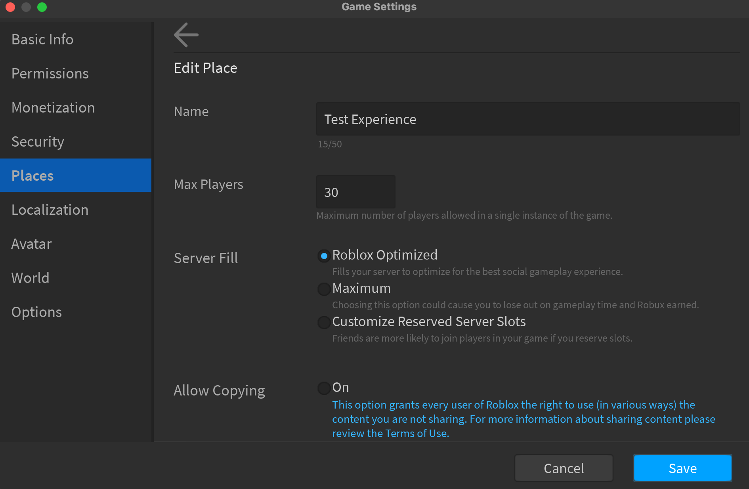Screen dimensions: 749x489
Task: Open Security settings section
Action: tap(38, 142)
